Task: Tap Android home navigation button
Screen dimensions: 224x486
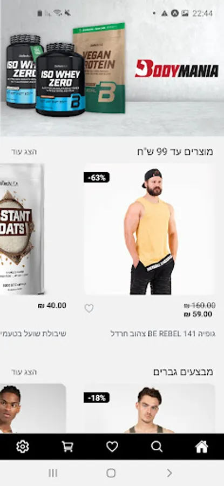Action: tap(111, 473)
